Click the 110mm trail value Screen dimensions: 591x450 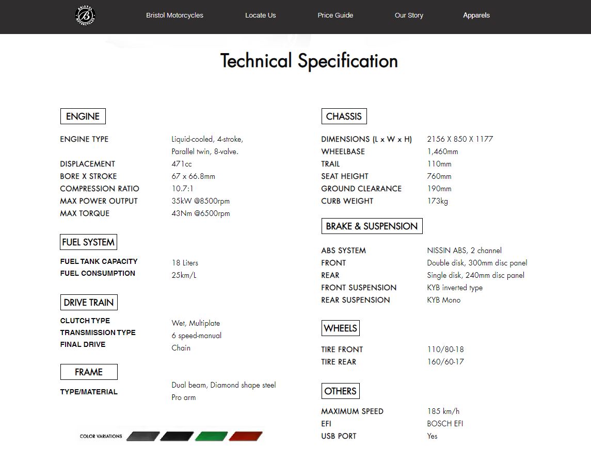tap(439, 164)
